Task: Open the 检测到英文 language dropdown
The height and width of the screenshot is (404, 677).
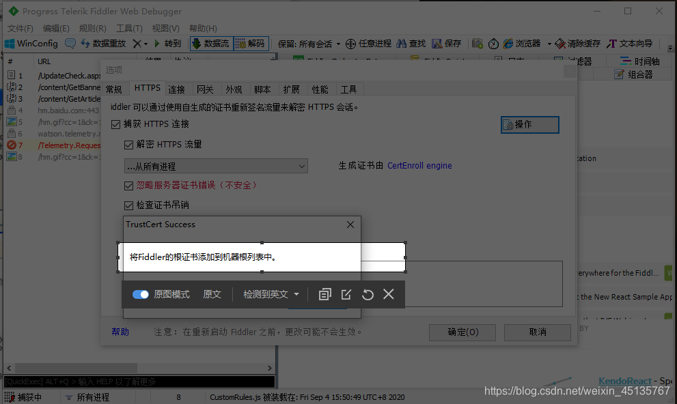Action: tap(271, 294)
